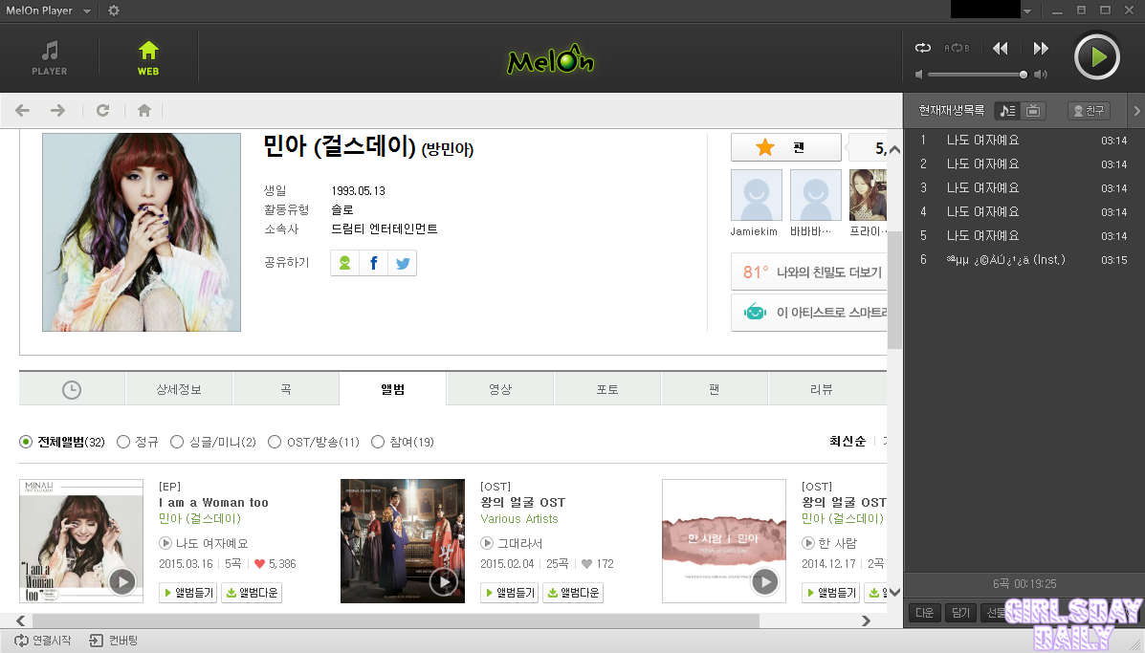Viewport: 1145px width, 653px height.
Task: Switch to 곡 songs tab
Action: pyautogui.click(x=285, y=390)
